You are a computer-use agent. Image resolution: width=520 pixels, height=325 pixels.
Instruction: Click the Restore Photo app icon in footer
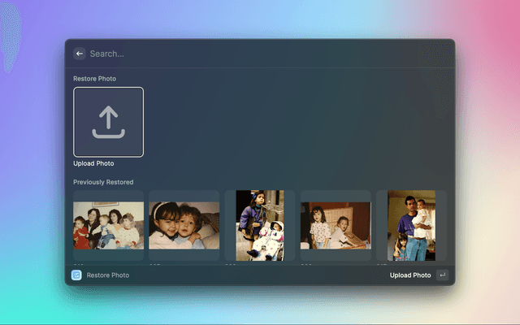pyautogui.click(x=76, y=275)
